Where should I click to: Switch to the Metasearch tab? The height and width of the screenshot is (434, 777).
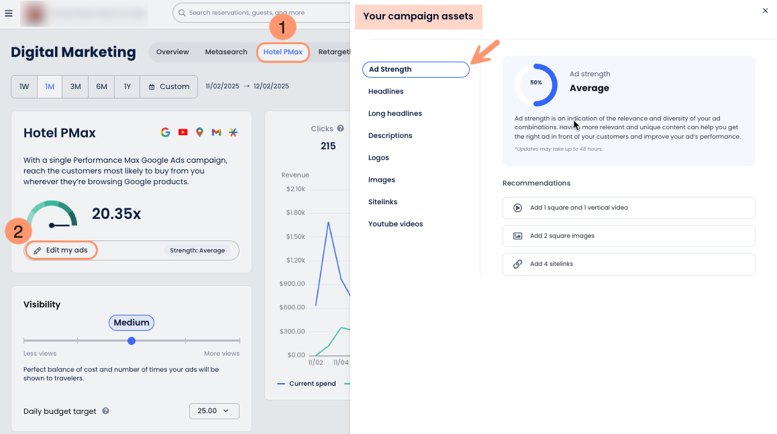click(226, 52)
